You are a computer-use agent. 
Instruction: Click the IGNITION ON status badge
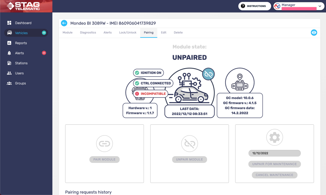coord(148,73)
